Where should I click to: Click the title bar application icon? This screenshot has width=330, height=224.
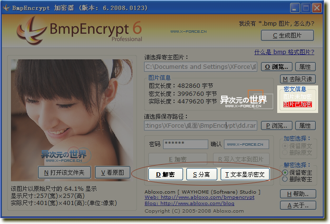[7, 8]
